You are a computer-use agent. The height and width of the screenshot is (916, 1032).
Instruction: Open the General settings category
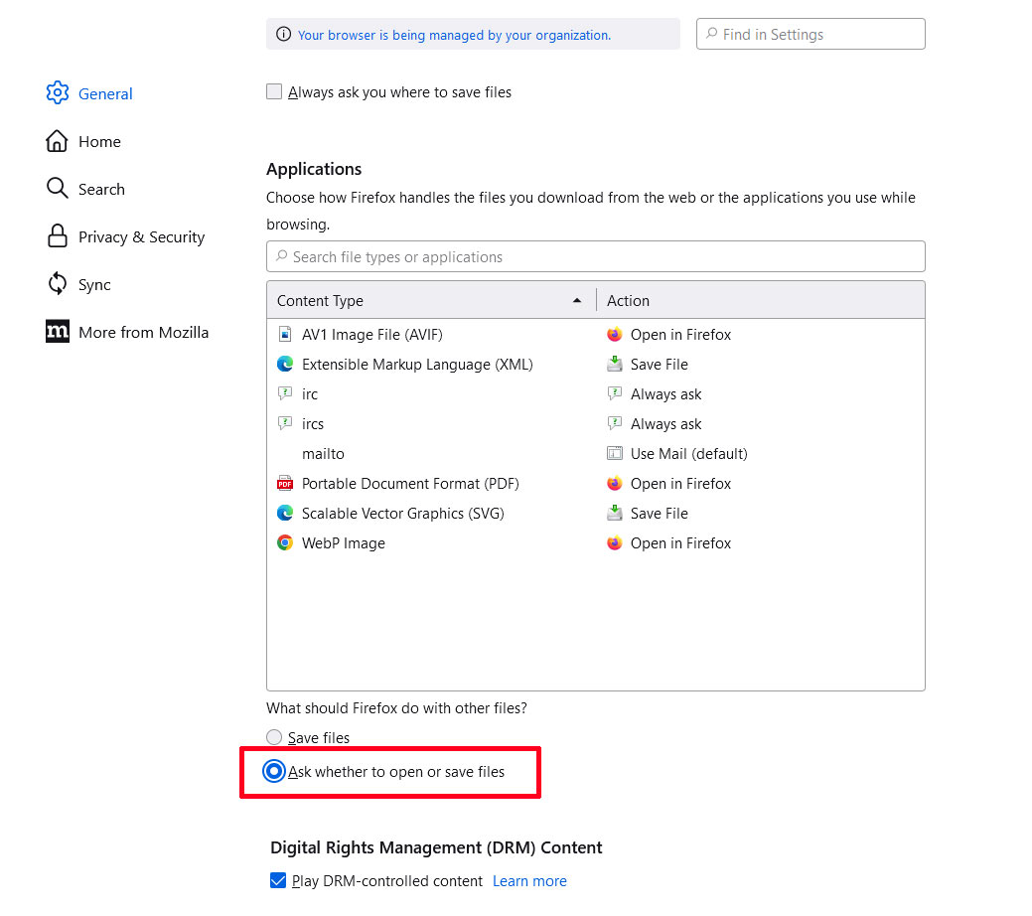coord(105,93)
